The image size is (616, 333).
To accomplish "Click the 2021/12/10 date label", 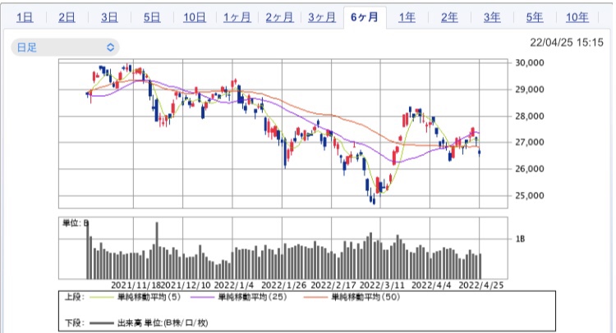I will point(186,285).
